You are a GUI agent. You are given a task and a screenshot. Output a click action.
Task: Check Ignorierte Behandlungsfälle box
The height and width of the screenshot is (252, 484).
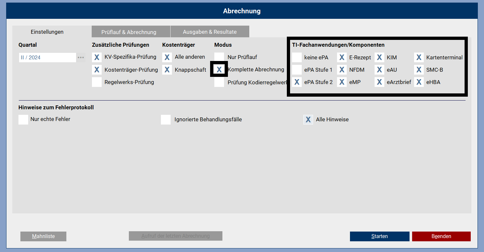tap(166, 120)
